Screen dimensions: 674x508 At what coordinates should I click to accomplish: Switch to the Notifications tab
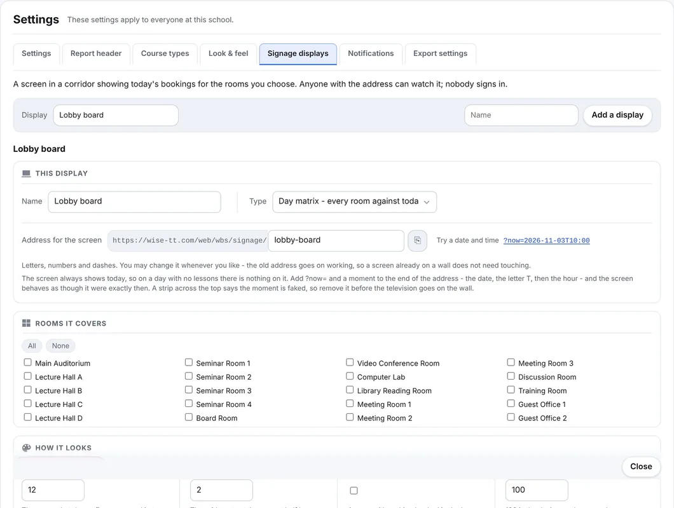pos(371,53)
